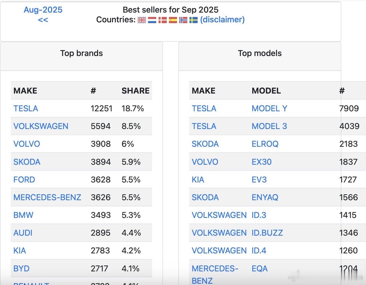
Task: Click the Spain flag icon
Action: (173, 20)
